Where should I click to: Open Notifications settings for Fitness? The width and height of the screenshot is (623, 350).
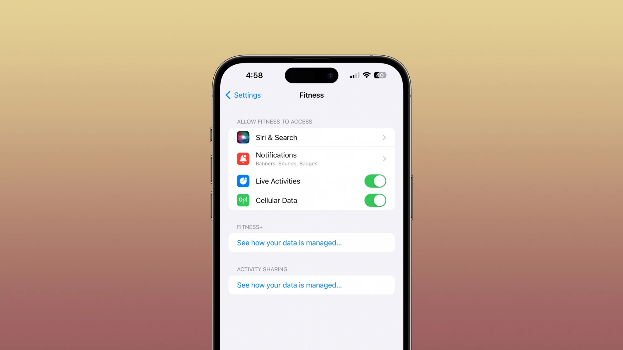pyautogui.click(x=311, y=159)
